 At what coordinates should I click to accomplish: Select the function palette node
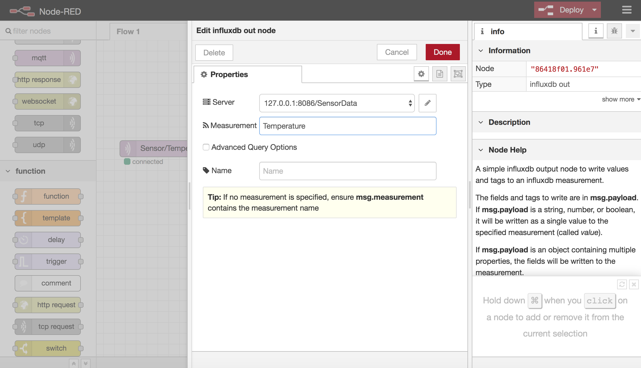pos(48,196)
